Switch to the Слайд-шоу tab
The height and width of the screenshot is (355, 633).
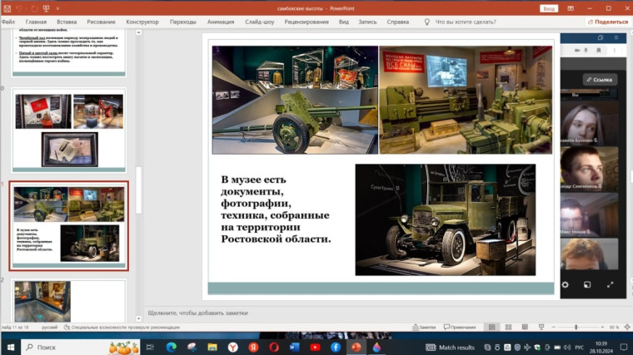coord(260,22)
